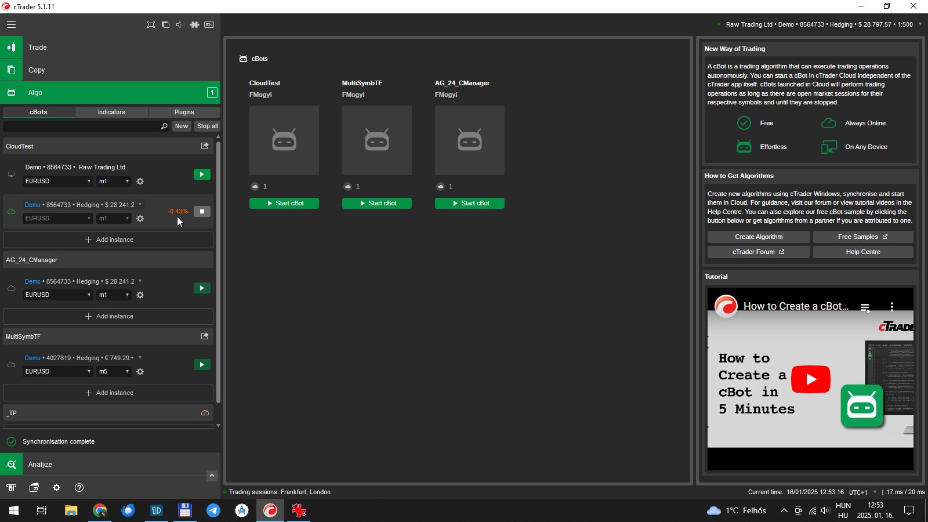Image resolution: width=928 pixels, height=522 pixels.
Task: Click the crossed-out cloud icon on _TP row
Action: tap(205, 413)
